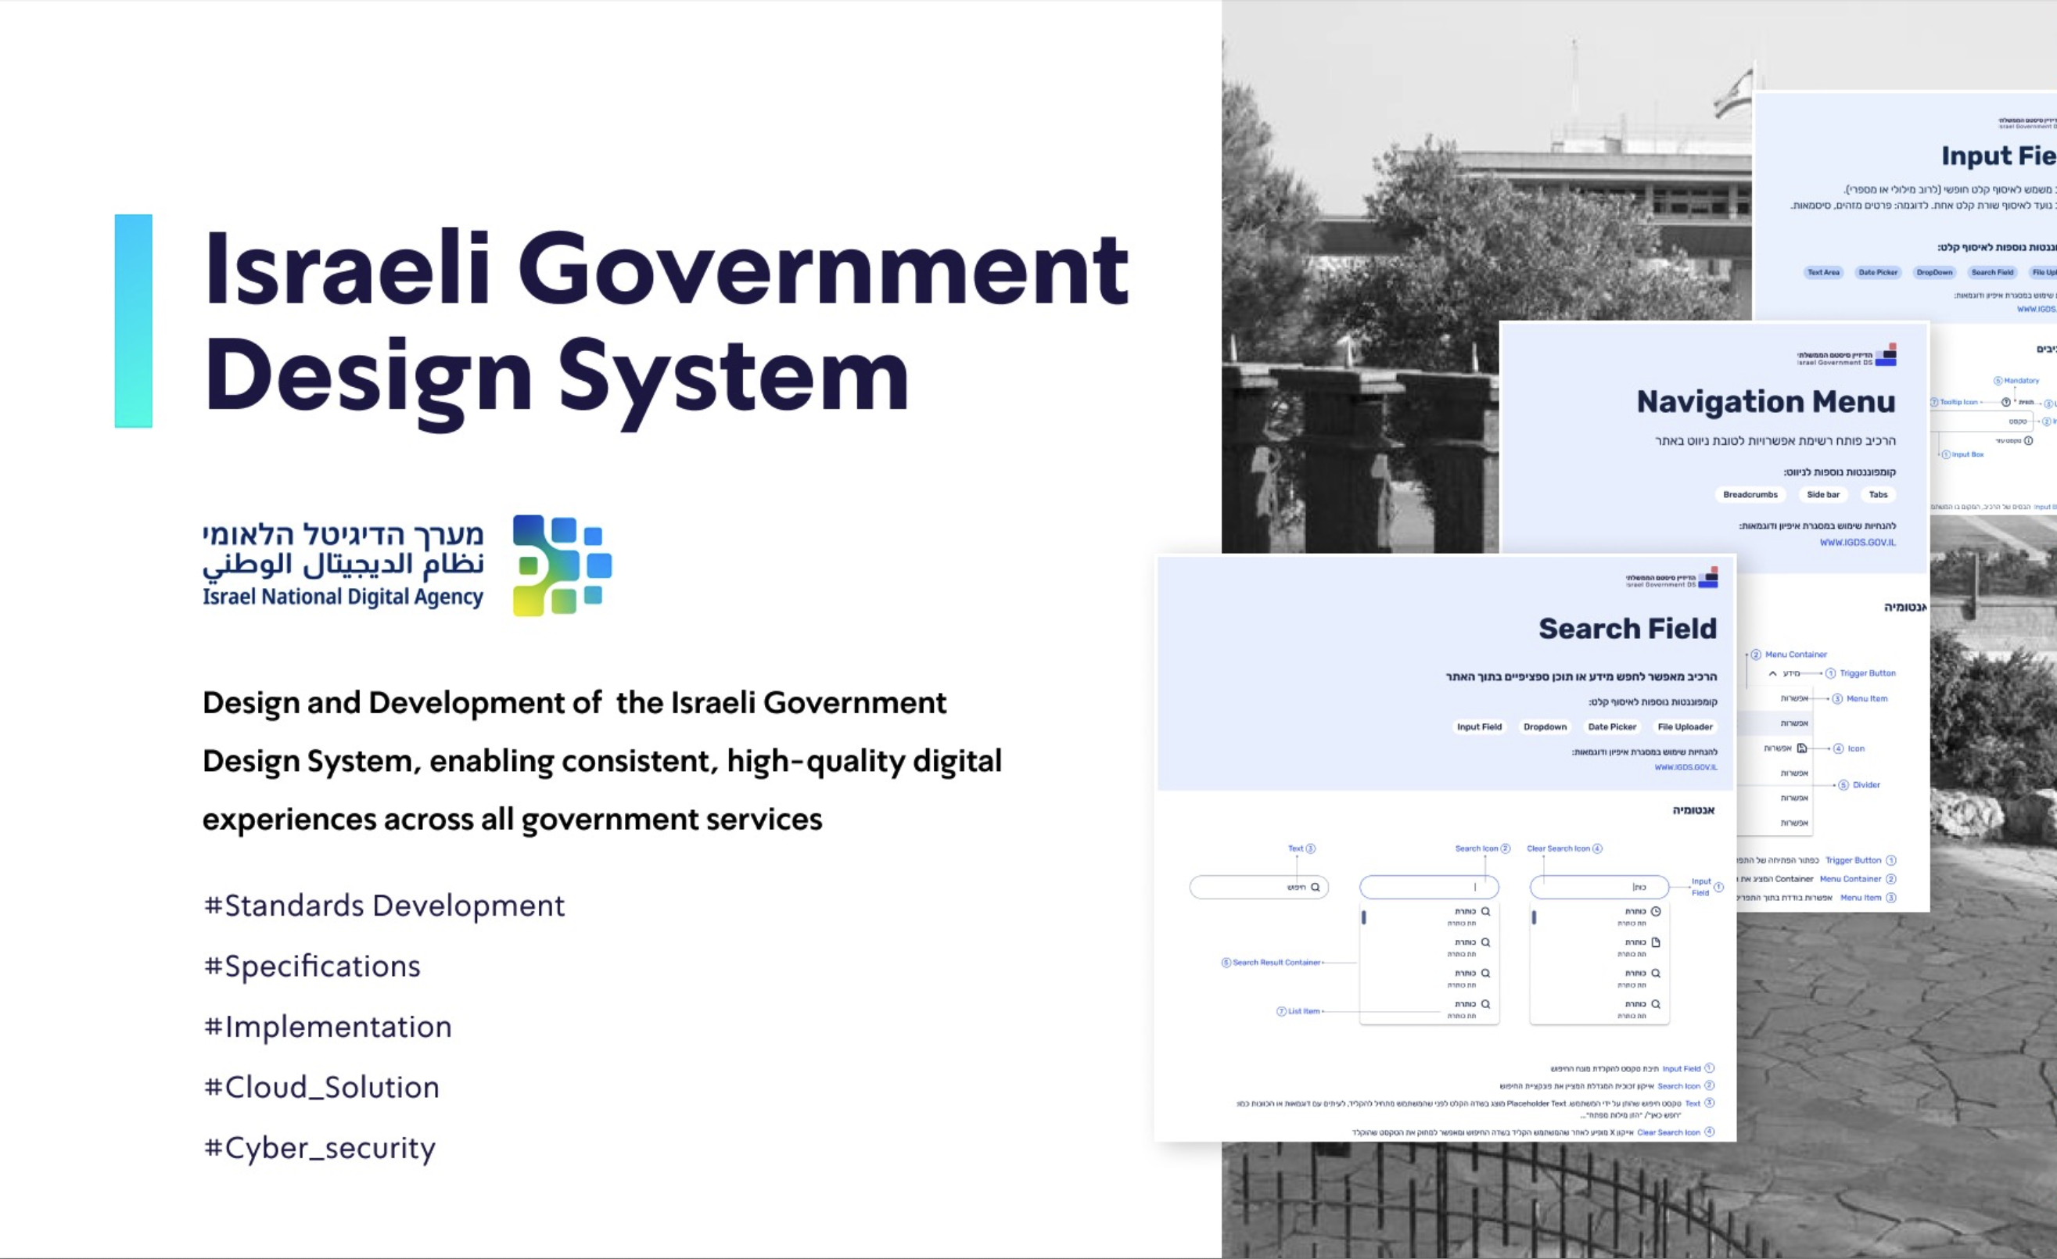The width and height of the screenshot is (2057, 1259).
Task: Click the 'Search Result Container' annotation label
Action: click(x=1276, y=963)
